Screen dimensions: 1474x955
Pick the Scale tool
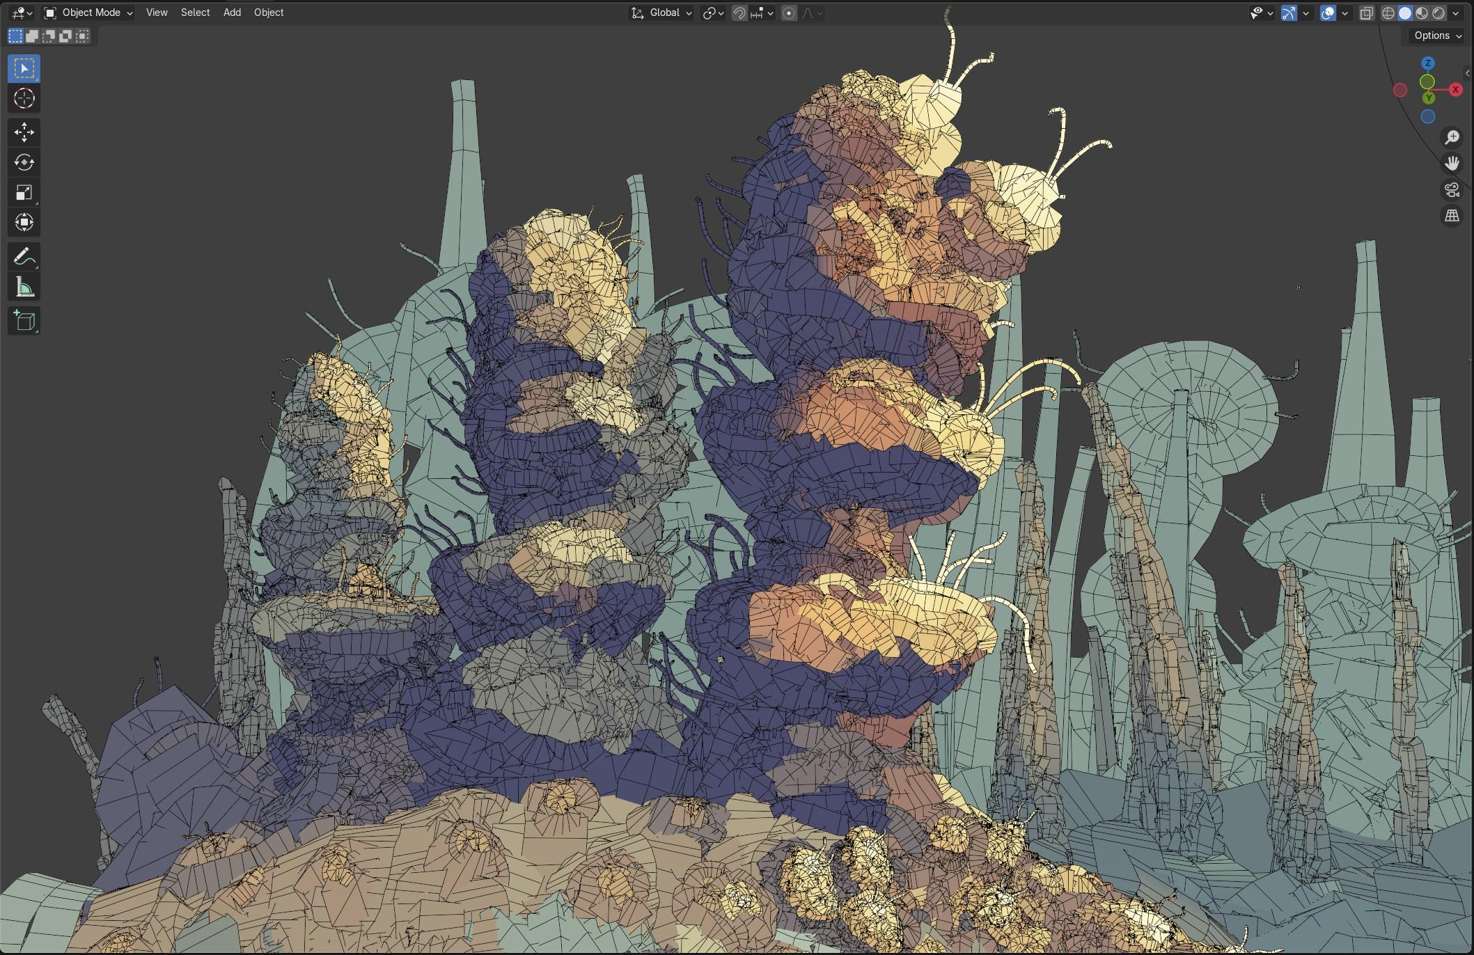[x=24, y=193]
